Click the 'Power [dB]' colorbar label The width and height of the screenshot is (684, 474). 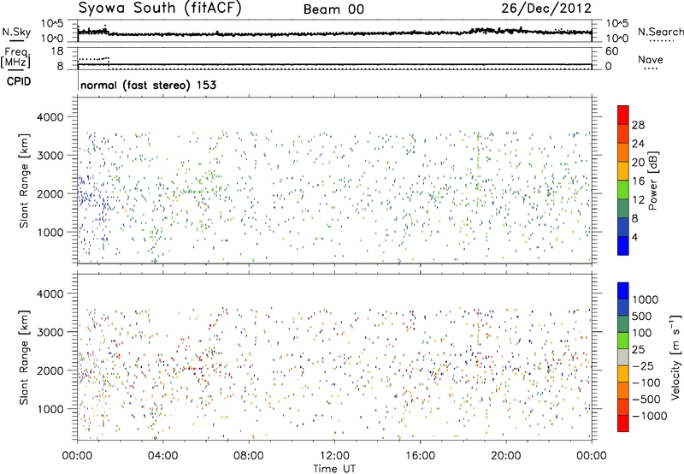coord(653,181)
